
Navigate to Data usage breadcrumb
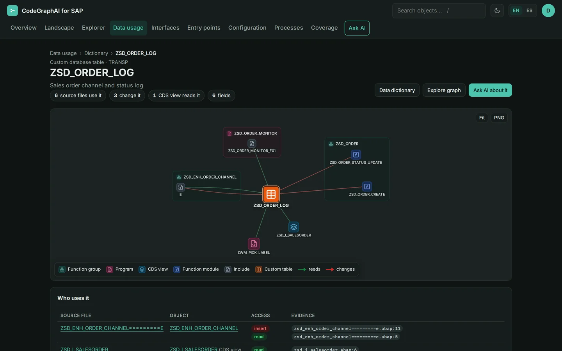63,53
